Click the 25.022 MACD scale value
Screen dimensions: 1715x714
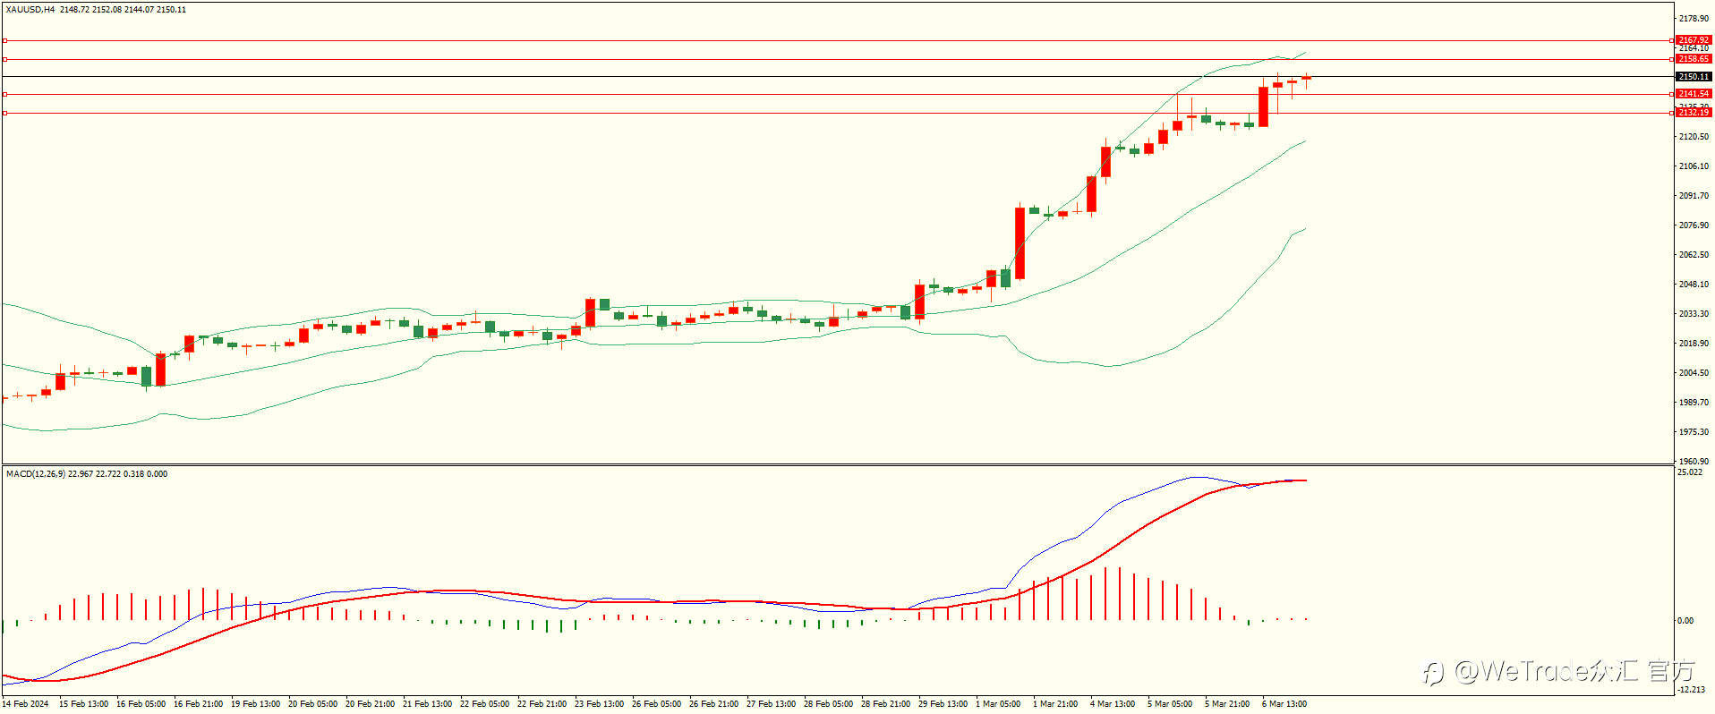[1690, 472]
